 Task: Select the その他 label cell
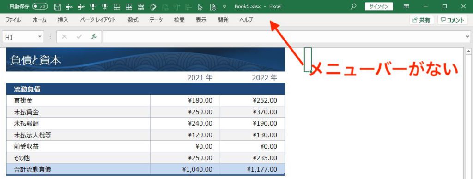[x=78, y=158]
